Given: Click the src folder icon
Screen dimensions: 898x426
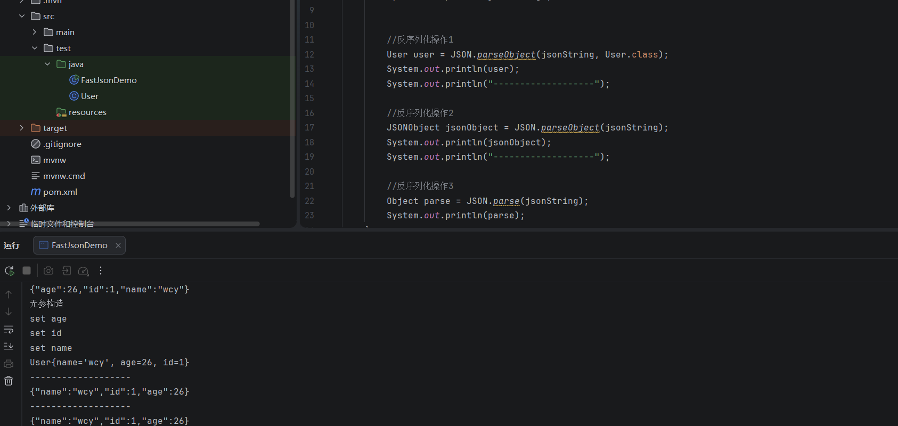Looking at the screenshot, I should pyautogui.click(x=36, y=16).
